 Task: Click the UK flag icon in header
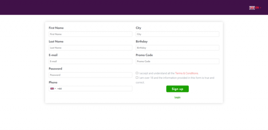pos(252,8)
